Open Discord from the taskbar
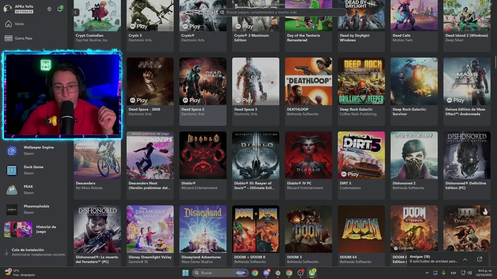The height and width of the screenshot is (279, 497). [x=266, y=273]
